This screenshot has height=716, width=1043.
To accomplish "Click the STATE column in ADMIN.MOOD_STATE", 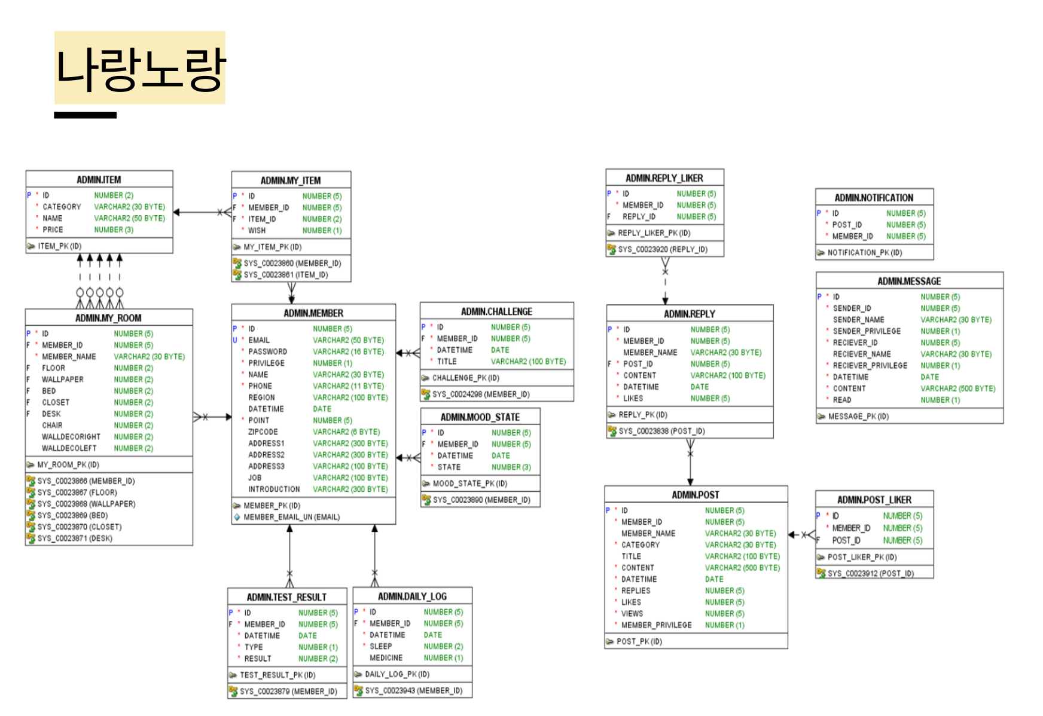I will point(480,467).
